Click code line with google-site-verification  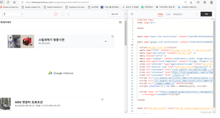click(x=175, y=42)
